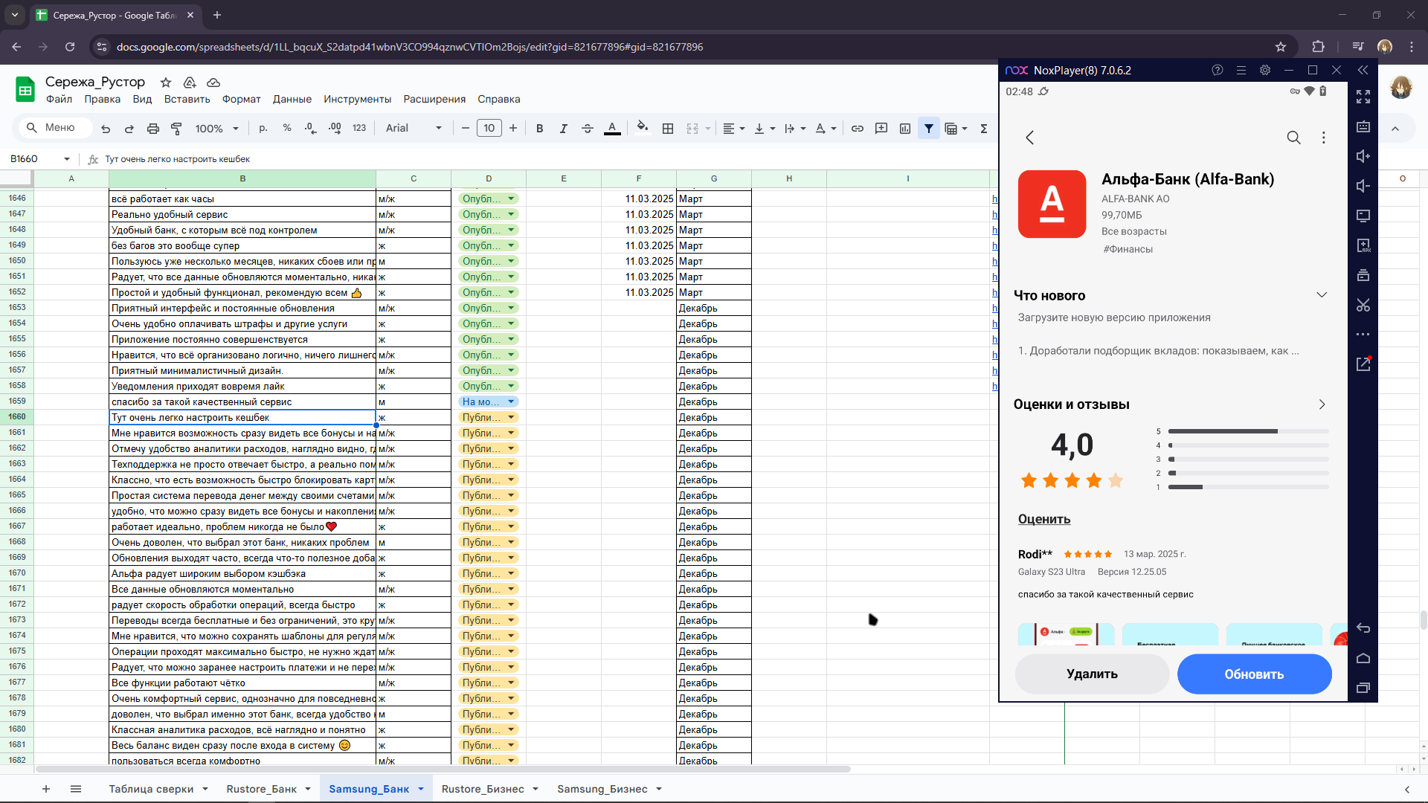1428x803 pixels.
Task: Click the Android home button in NoxPlayer
Action: click(x=1363, y=658)
